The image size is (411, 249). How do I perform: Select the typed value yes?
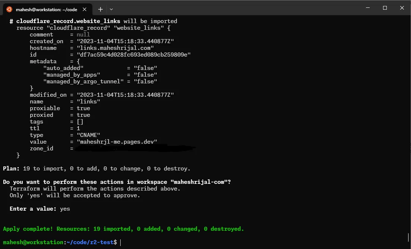pyautogui.click(x=65, y=208)
